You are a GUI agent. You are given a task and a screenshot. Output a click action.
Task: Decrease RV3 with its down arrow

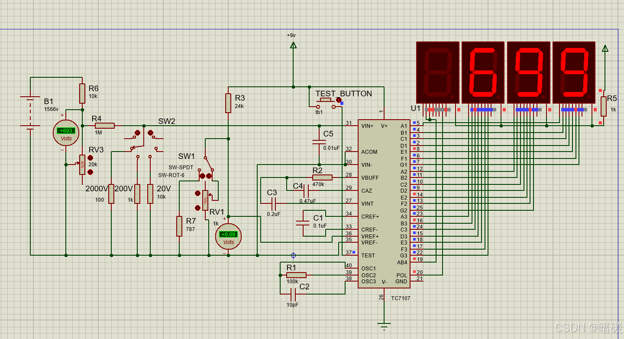point(91,172)
